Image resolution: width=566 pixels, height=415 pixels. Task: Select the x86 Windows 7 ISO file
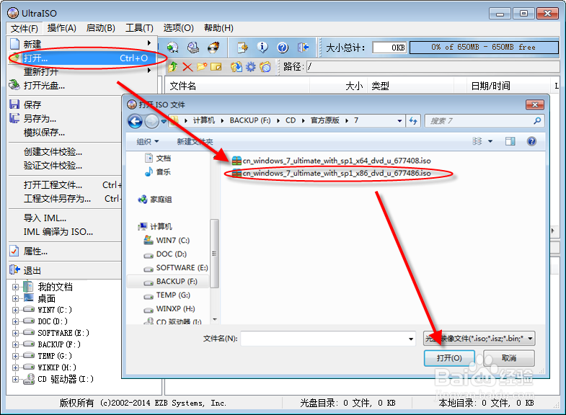(x=332, y=174)
